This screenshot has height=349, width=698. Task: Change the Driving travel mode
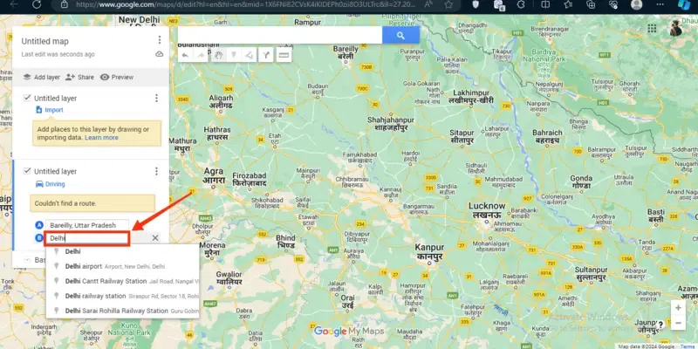[50, 184]
